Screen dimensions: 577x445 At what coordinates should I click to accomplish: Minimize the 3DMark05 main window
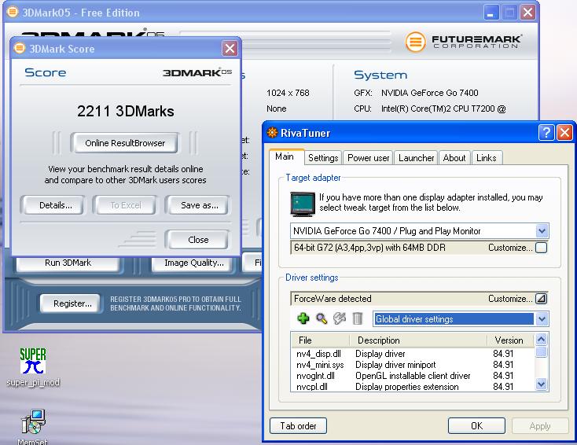pyautogui.click(x=491, y=13)
